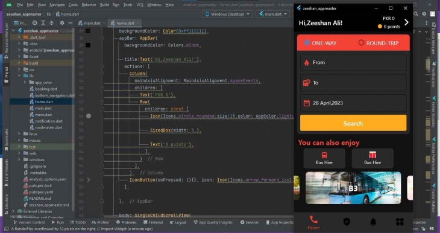
Task: Select the ROUND-TRIP radio option
Action: point(361,43)
